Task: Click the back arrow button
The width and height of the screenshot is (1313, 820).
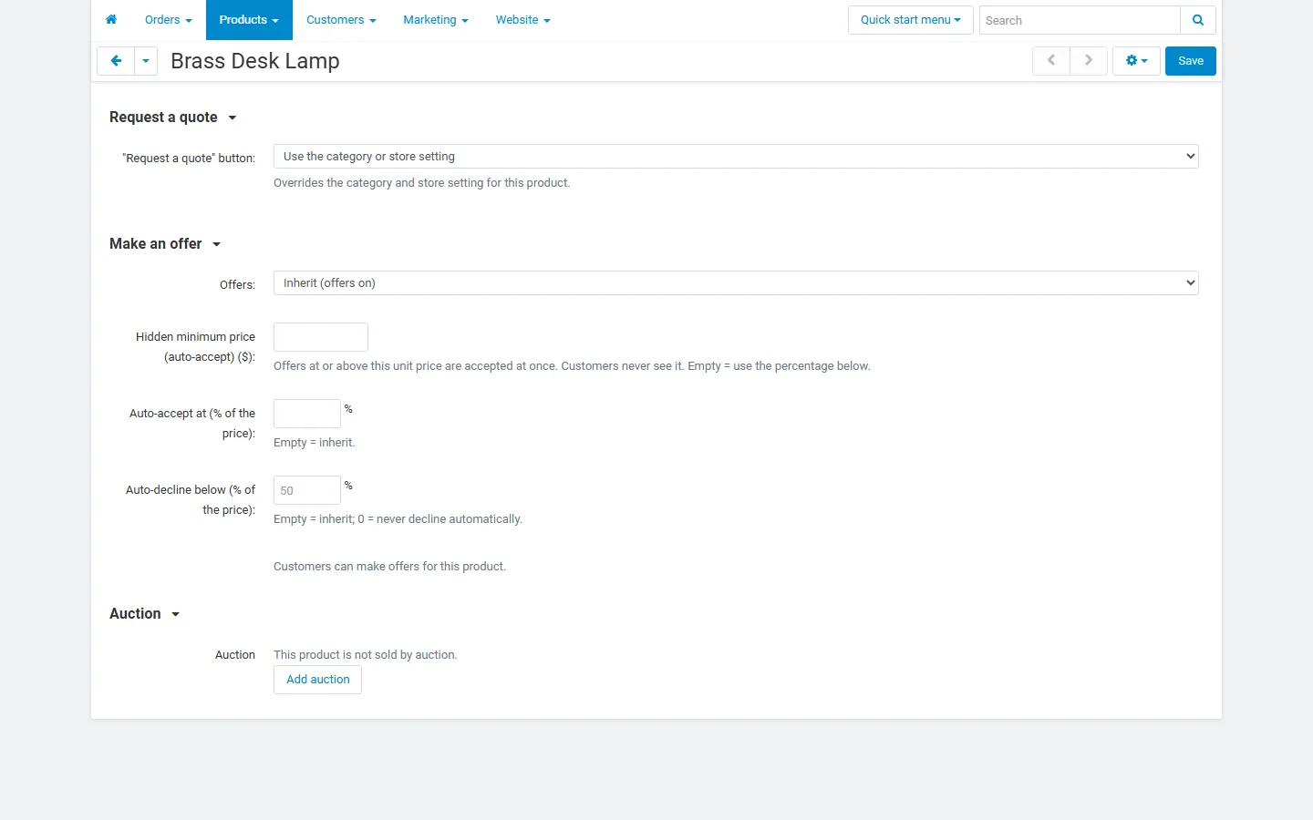Action: click(x=116, y=61)
